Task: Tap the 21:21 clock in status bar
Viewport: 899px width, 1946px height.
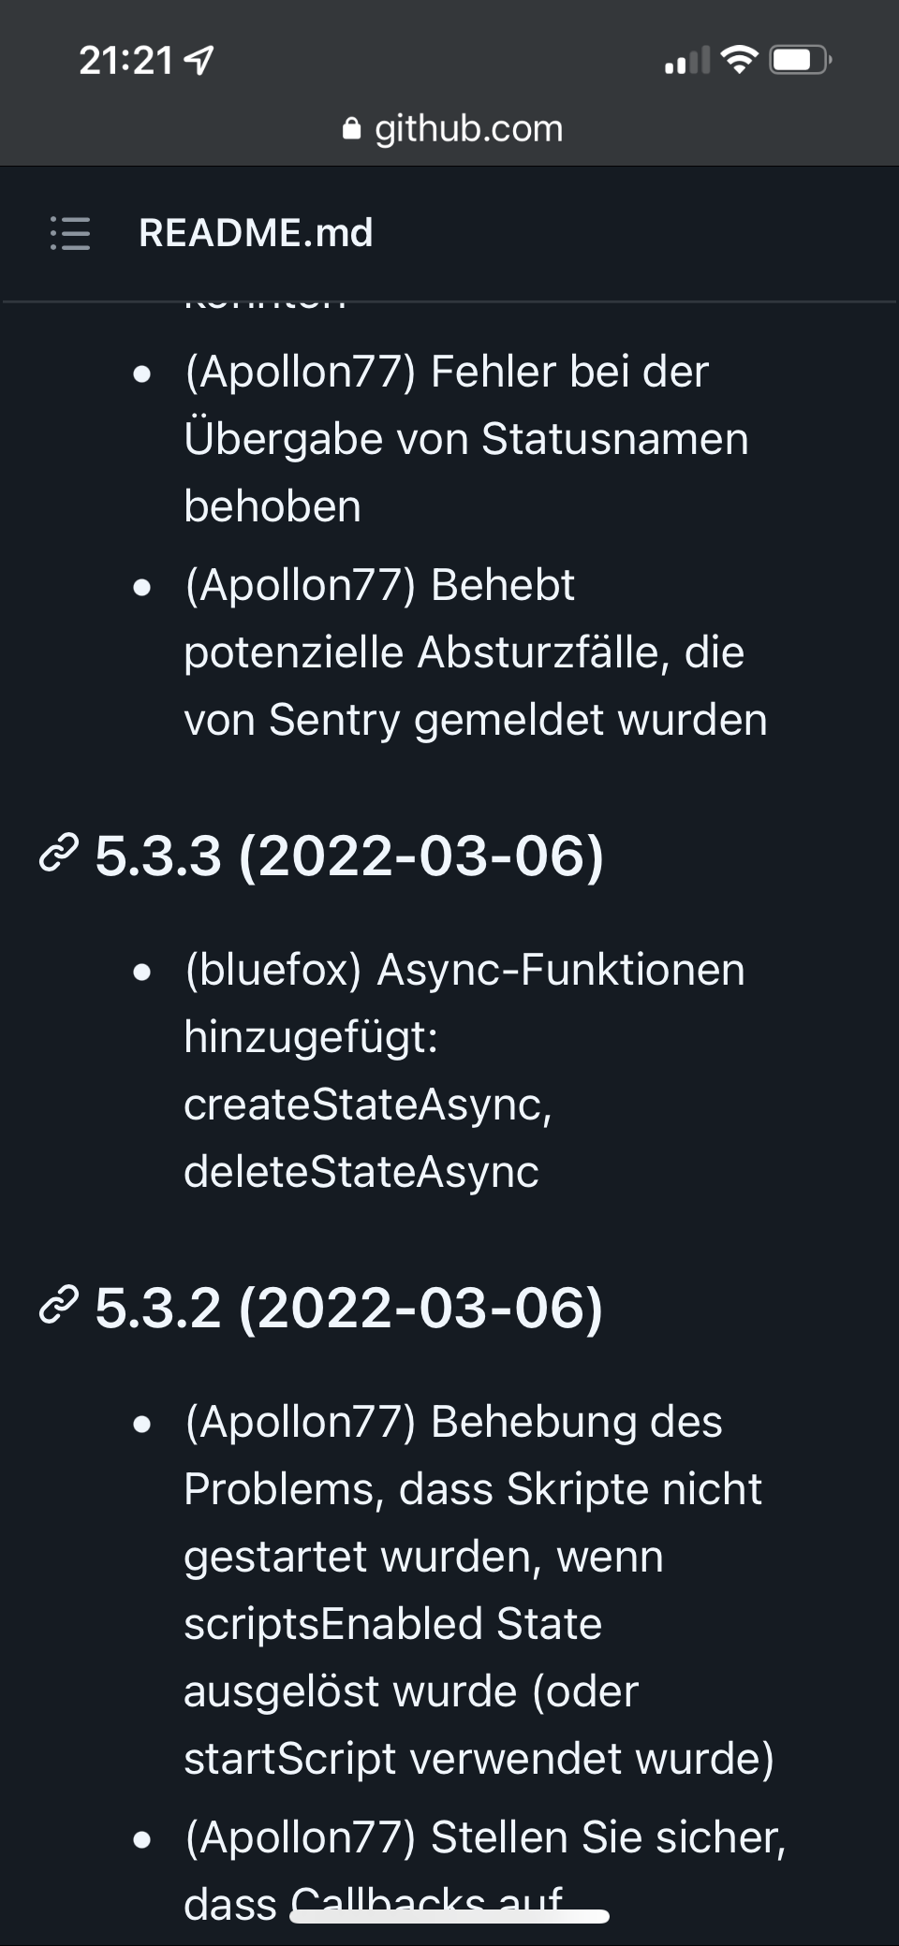Action: pos(125,62)
